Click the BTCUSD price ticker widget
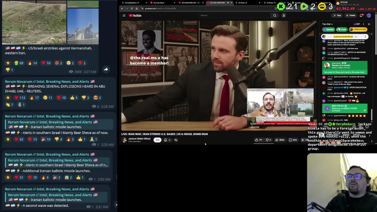Screen dimensions: 377x212 [355, 6]
